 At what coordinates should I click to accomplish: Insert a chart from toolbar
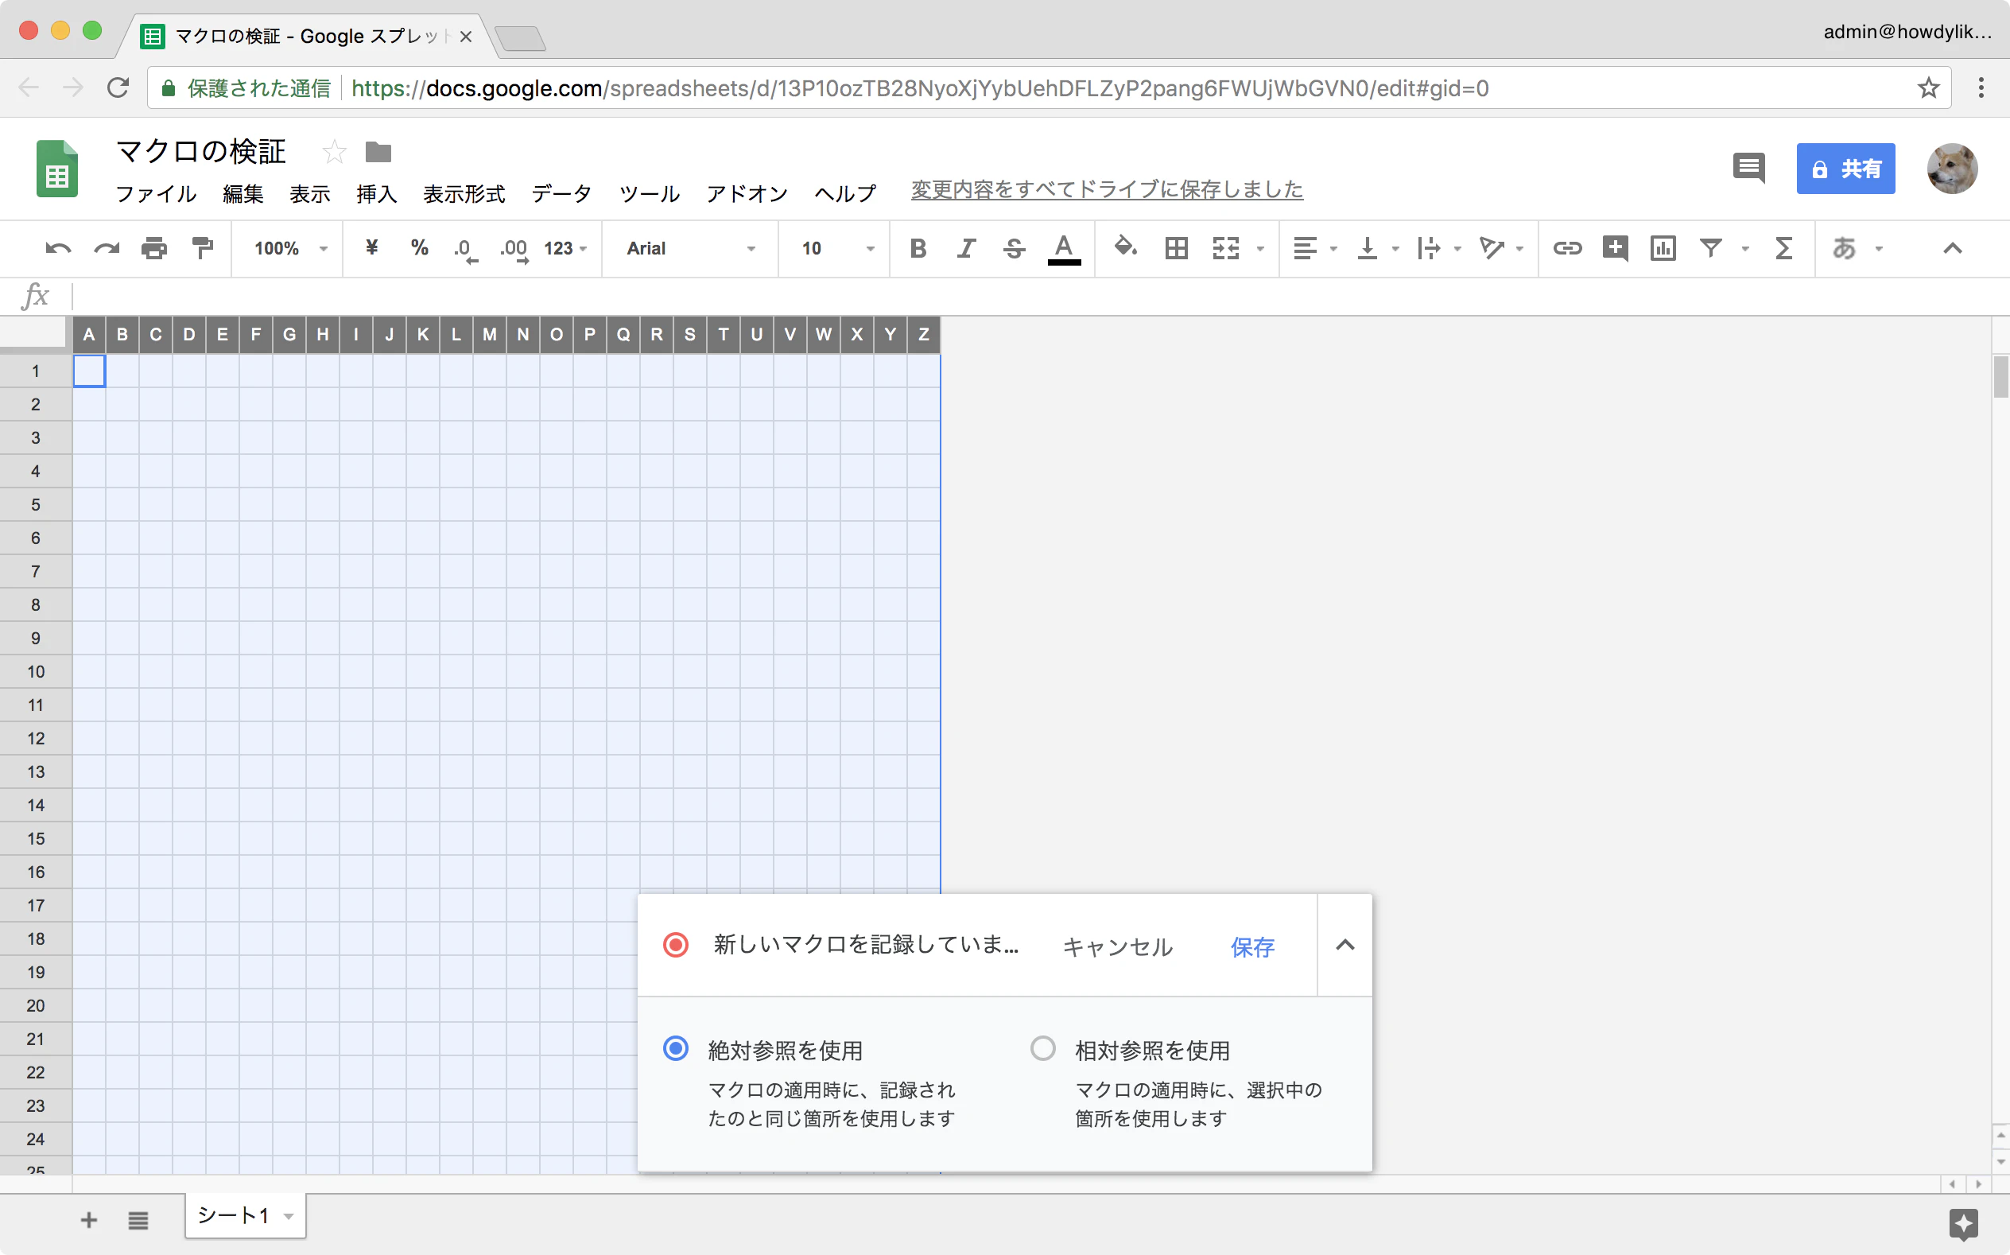pos(1663,248)
